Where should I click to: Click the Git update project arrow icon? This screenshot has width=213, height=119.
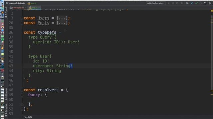(192, 3)
